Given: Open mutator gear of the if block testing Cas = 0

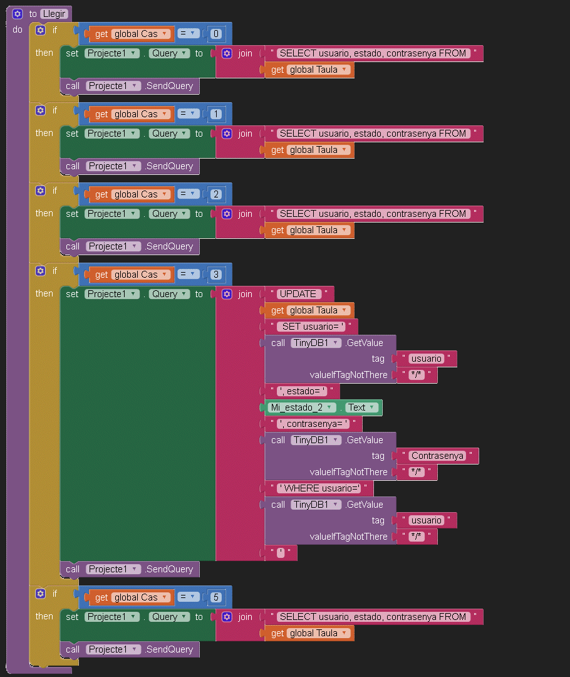Looking at the screenshot, I should click(41, 30).
